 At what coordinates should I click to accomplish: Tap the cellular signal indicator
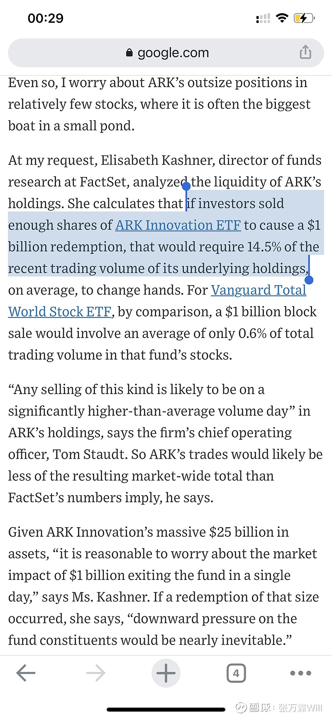point(263,18)
